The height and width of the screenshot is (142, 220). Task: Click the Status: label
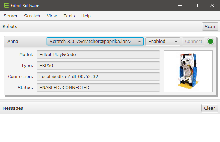(26, 88)
